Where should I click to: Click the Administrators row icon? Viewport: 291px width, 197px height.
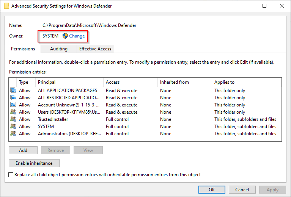[x=13, y=134]
